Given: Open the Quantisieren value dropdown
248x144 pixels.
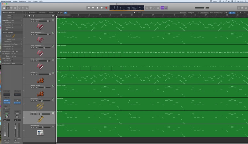Looking at the screenshot, I should click(17, 20).
